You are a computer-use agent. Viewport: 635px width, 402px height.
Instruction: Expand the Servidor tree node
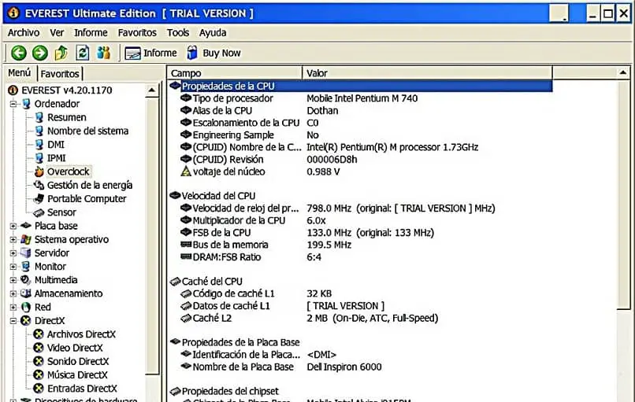[13, 253]
